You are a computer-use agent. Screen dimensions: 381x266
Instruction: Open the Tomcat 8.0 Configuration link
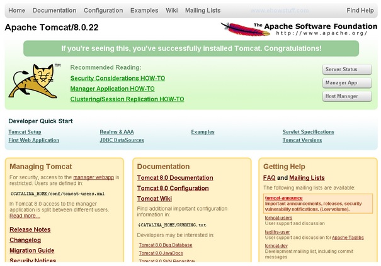[173, 188]
